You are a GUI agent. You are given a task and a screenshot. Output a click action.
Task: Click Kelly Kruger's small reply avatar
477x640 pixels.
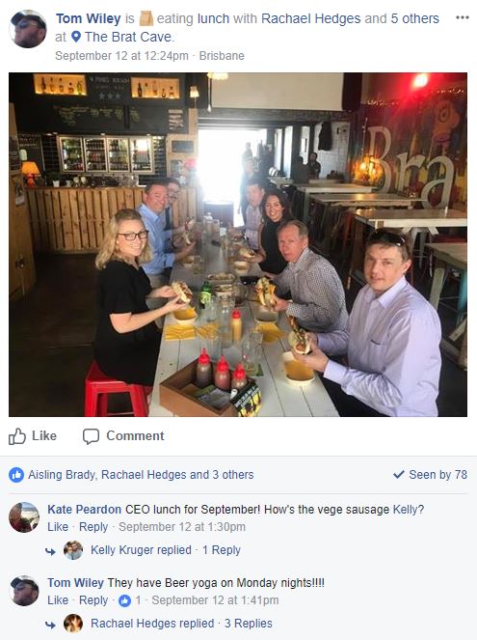(73, 550)
